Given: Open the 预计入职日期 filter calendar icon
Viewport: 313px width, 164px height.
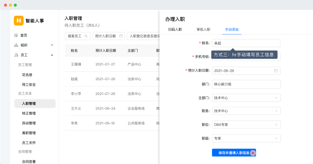Looking at the screenshot, I should point(121,36).
